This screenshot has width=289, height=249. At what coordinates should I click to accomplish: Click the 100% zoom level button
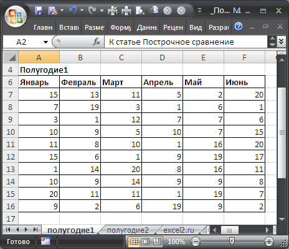click(x=176, y=242)
